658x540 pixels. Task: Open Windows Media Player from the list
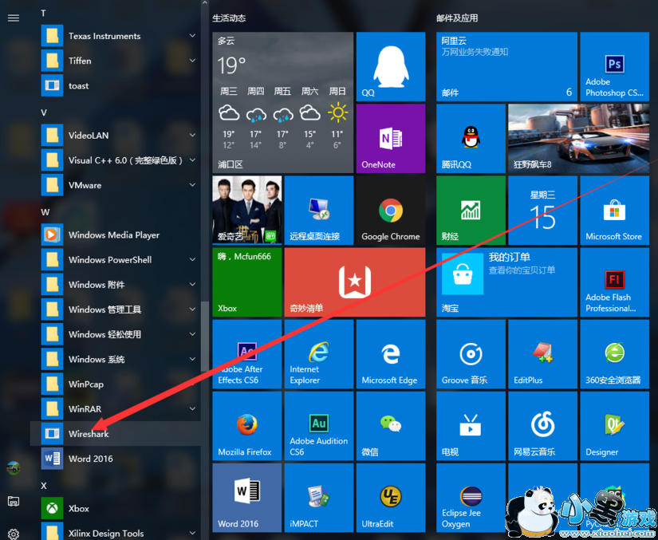pos(113,235)
